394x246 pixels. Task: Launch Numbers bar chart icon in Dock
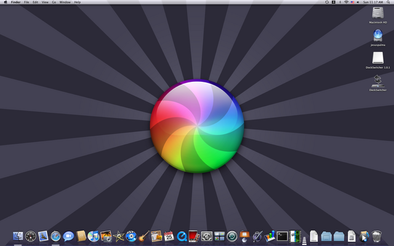tap(270, 236)
